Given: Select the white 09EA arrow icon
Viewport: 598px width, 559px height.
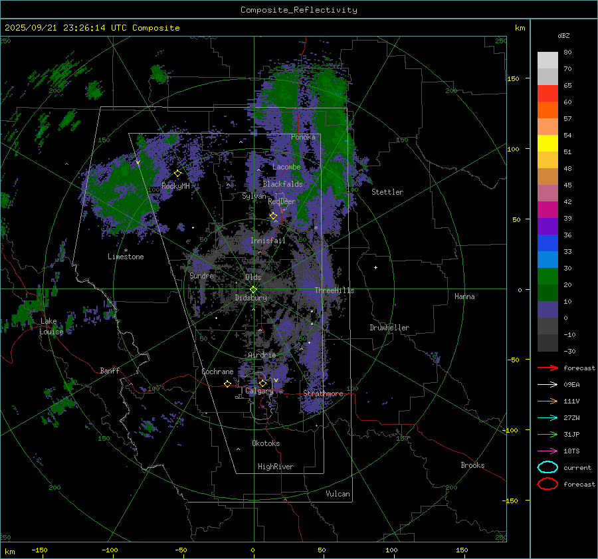Looking at the screenshot, I should pyautogui.click(x=547, y=384).
